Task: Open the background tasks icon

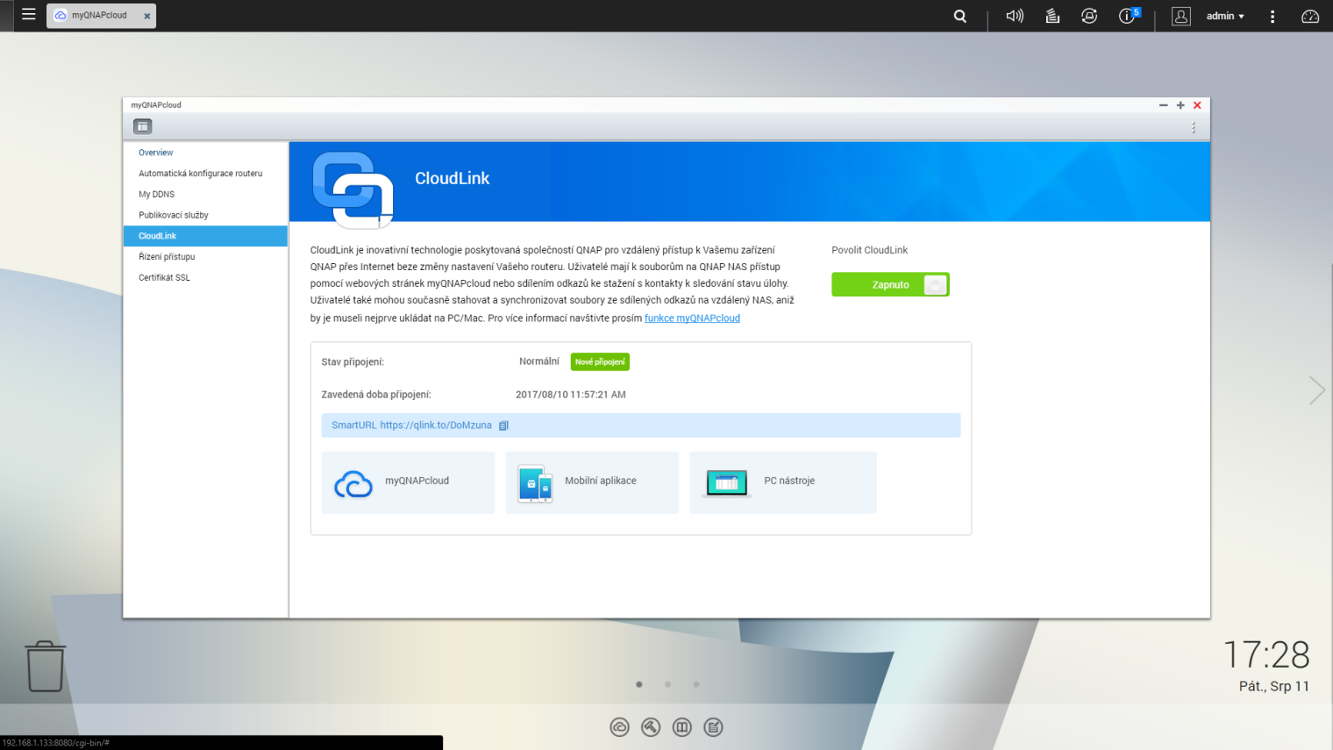Action: click(x=1052, y=16)
